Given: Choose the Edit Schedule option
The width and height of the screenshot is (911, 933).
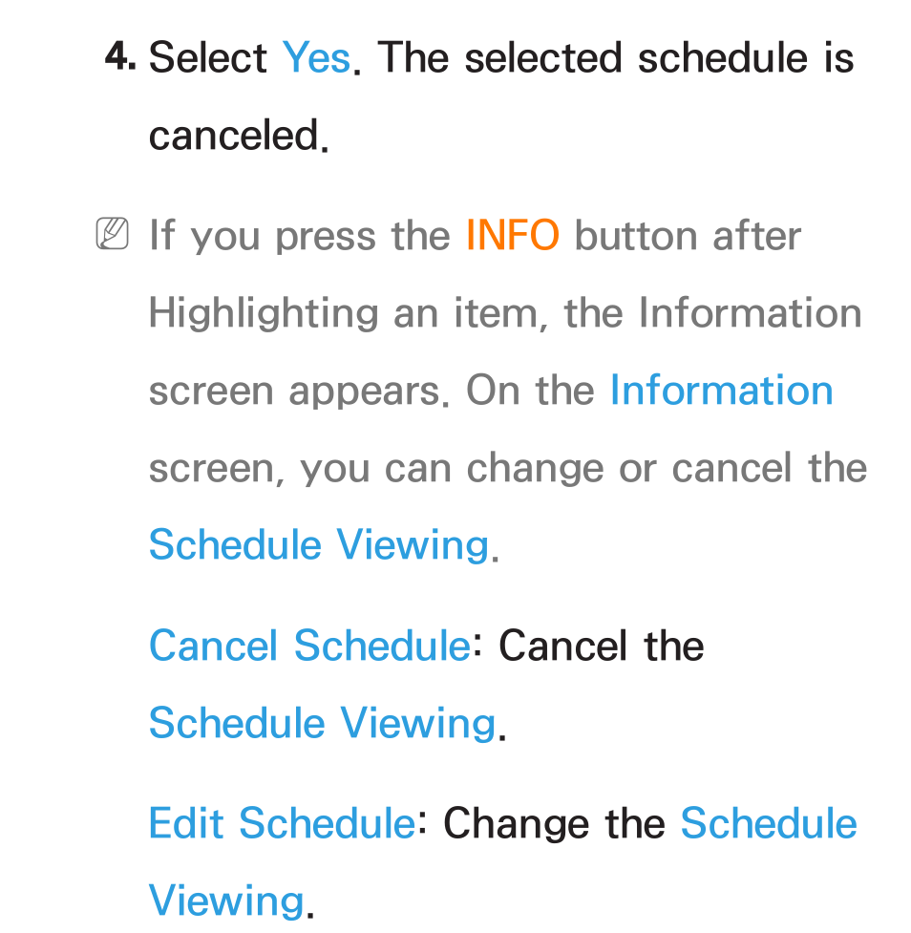Looking at the screenshot, I should [282, 823].
